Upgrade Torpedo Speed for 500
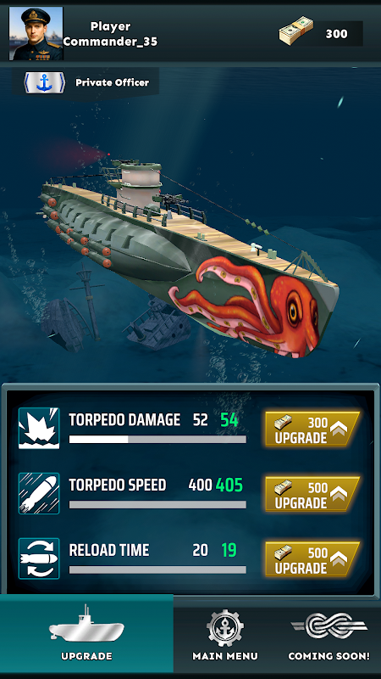Viewport: 381px width, 679px height. [312, 494]
